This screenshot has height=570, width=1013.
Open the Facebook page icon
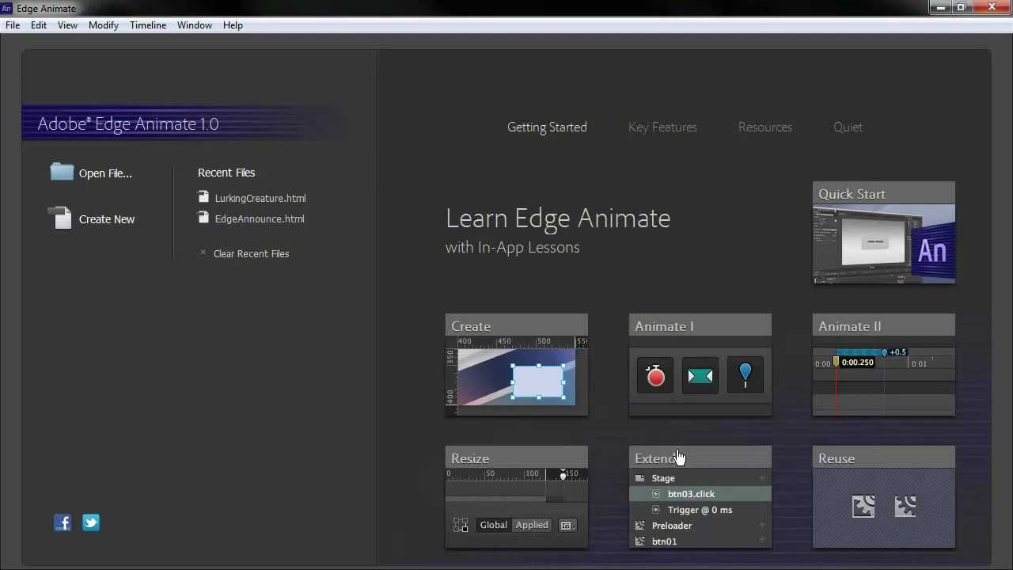(x=63, y=522)
